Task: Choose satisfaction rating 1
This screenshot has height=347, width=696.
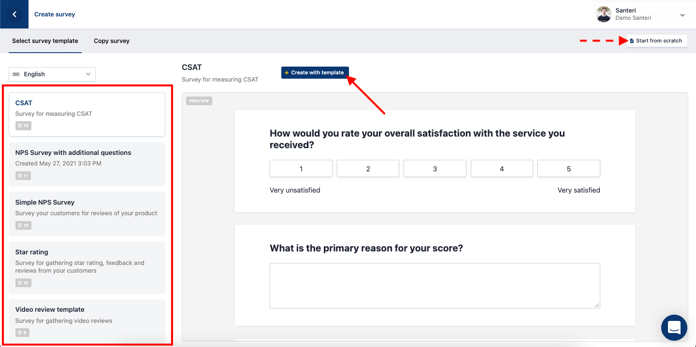Action: pyautogui.click(x=301, y=169)
